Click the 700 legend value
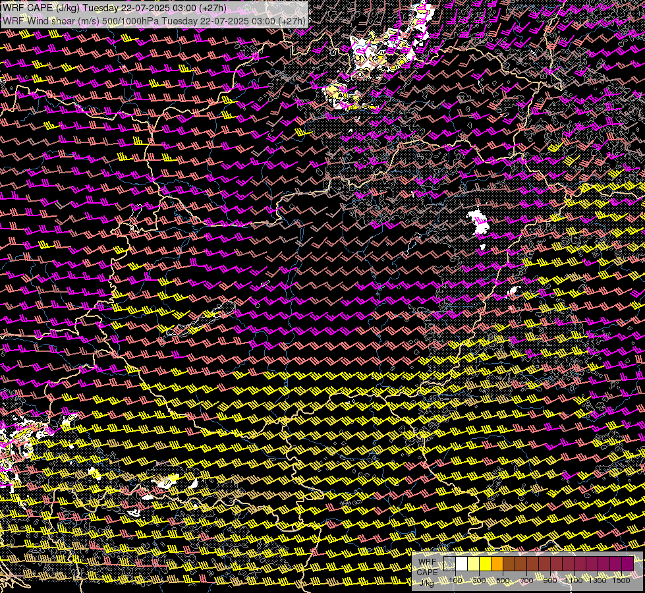Screen dimensions: 645x593 coord(527,580)
